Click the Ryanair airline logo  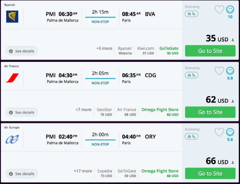tap(12, 17)
